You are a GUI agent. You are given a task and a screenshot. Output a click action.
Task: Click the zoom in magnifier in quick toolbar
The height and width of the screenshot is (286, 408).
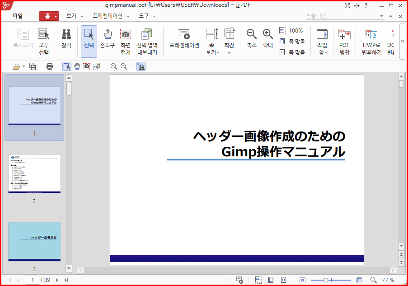coord(124,66)
